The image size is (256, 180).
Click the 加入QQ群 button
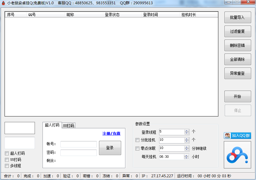237,136
